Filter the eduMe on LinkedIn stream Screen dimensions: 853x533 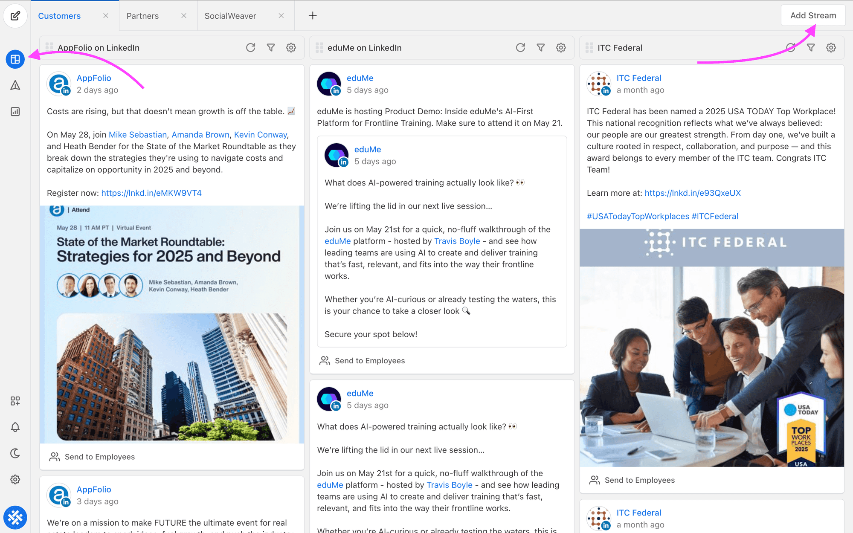(540, 48)
